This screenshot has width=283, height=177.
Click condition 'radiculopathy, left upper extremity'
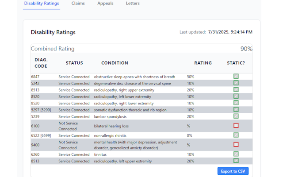pos(123,161)
